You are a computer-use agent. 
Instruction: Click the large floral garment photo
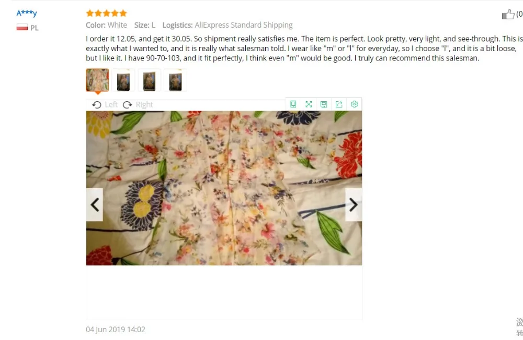[x=224, y=188]
